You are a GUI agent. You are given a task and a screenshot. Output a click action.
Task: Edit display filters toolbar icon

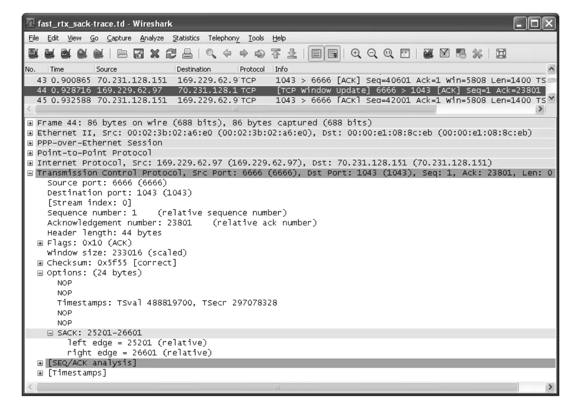pyautogui.click(x=445, y=54)
